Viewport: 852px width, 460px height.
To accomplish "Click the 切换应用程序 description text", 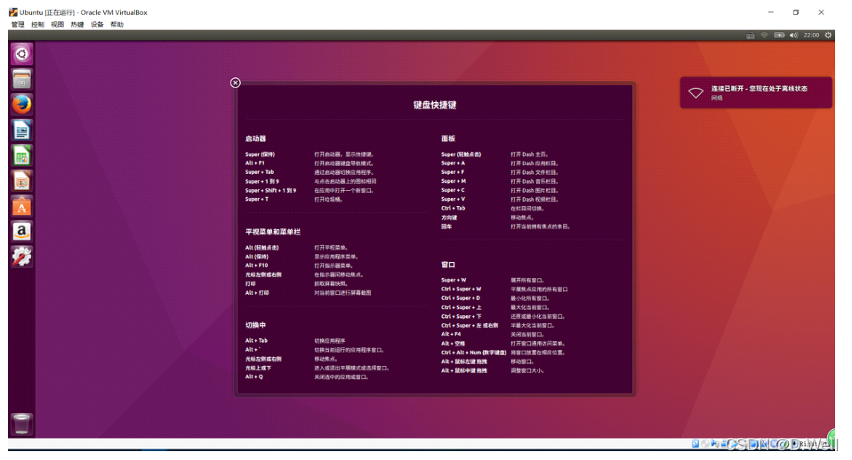I will [330, 341].
